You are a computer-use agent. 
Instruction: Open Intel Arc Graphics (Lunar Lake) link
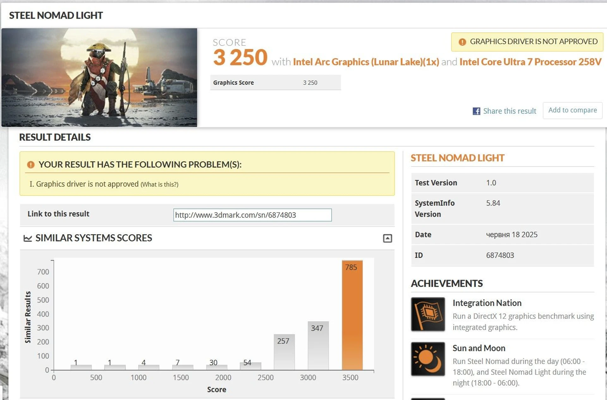coord(366,62)
